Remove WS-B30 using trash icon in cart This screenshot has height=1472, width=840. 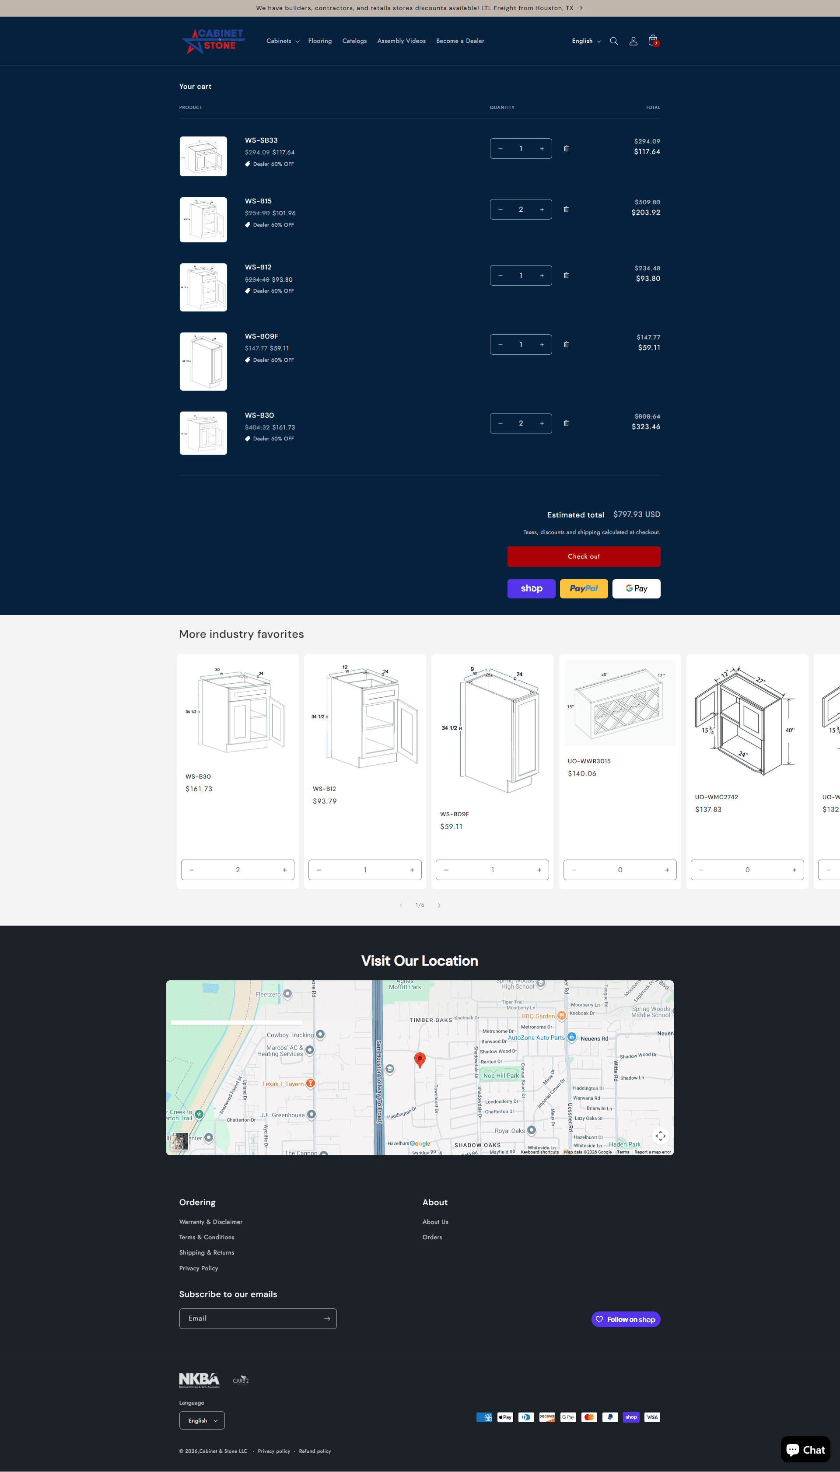click(566, 423)
